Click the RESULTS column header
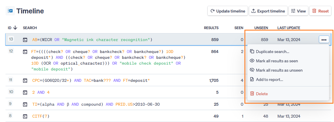Image resolution: width=334 pixels, height=122 pixels. point(211,28)
